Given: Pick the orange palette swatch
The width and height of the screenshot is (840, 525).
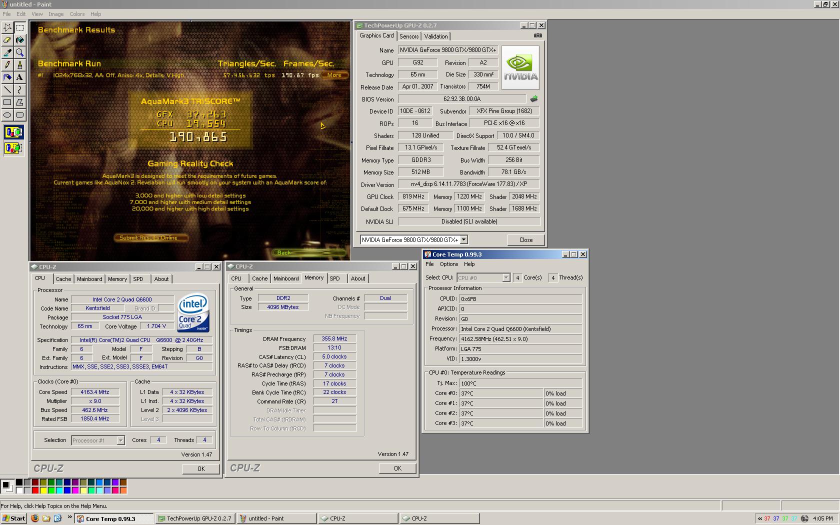Looking at the screenshot, I should click(123, 490).
